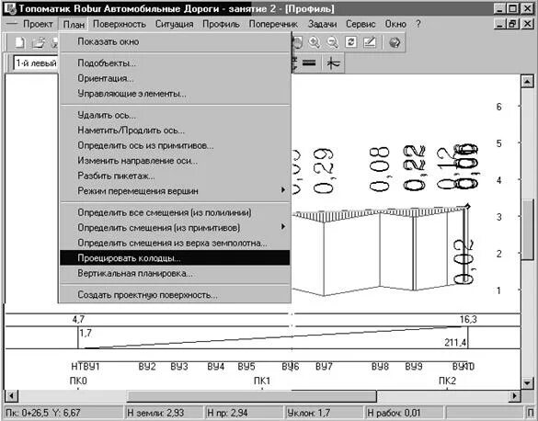Click the horizontal scrollbar thumb
Screen dimensions: 538x421
[251, 396]
